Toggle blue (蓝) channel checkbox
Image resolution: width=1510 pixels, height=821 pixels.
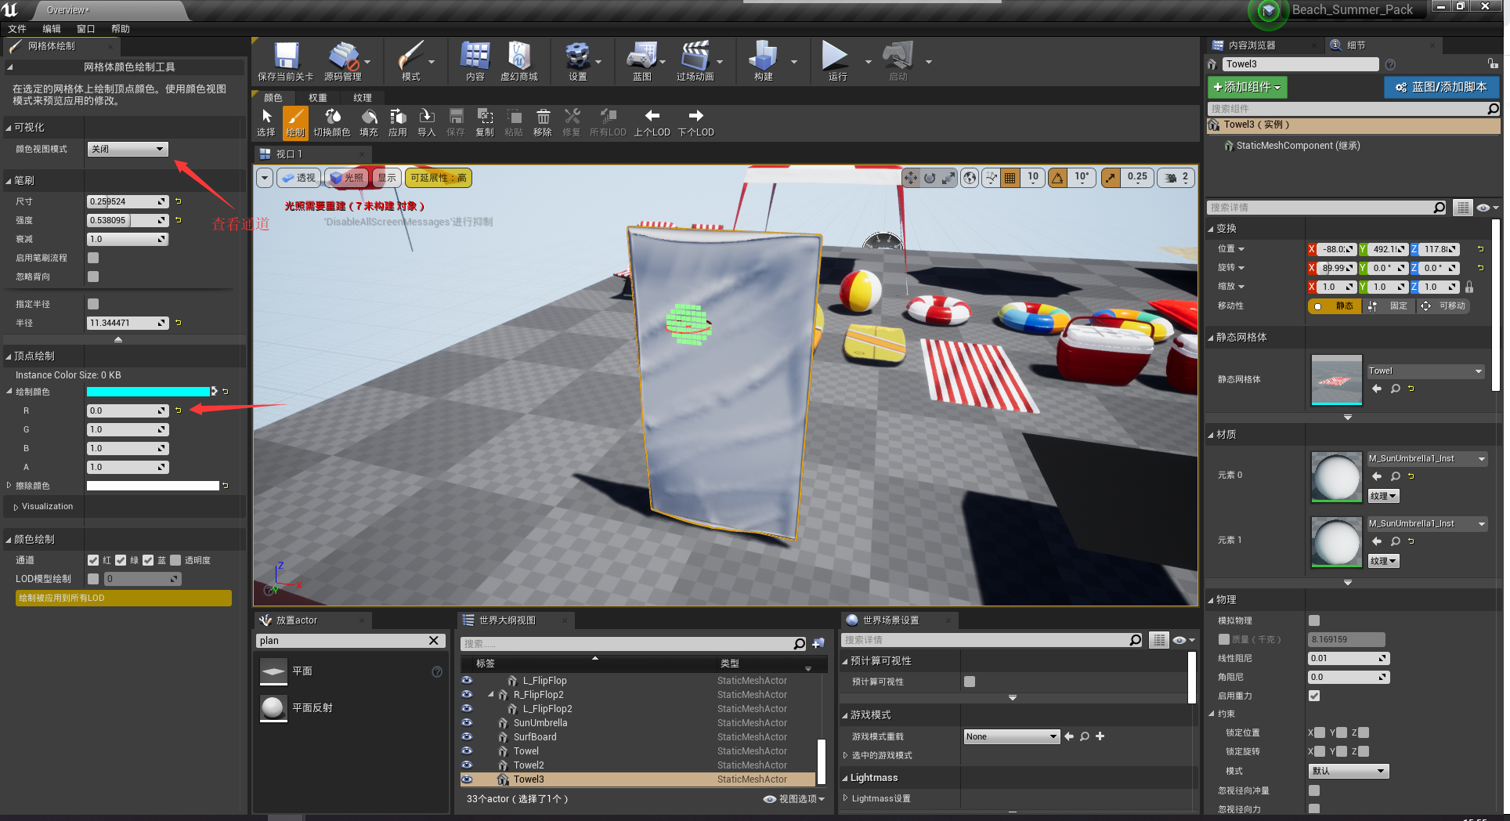(x=148, y=560)
